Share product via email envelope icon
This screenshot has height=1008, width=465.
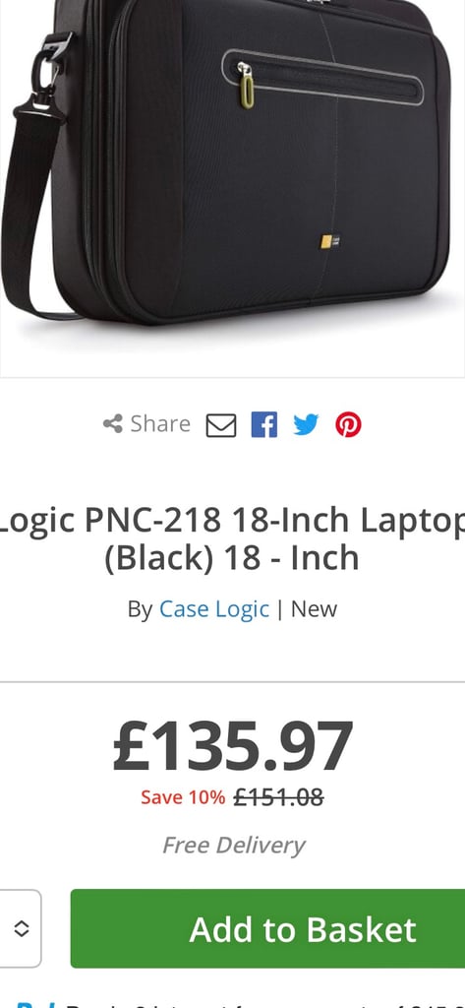point(221,425)
